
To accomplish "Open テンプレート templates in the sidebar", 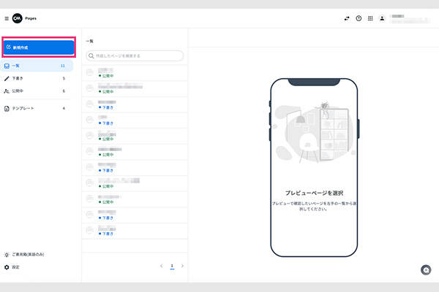I will 37,108.
